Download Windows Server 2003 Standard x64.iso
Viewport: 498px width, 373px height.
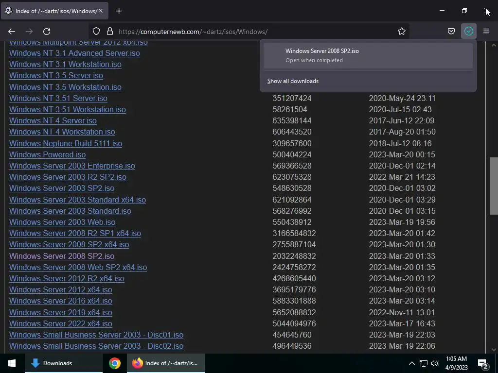77,200
